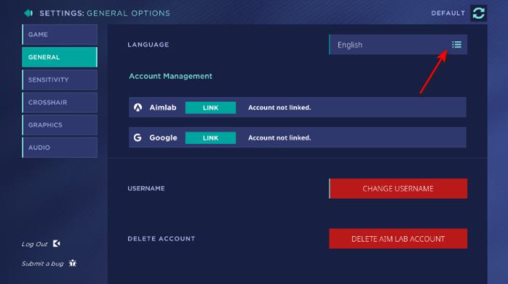
Task: Click the bug icon beside Submit a bug
Action: pos(73,263)
